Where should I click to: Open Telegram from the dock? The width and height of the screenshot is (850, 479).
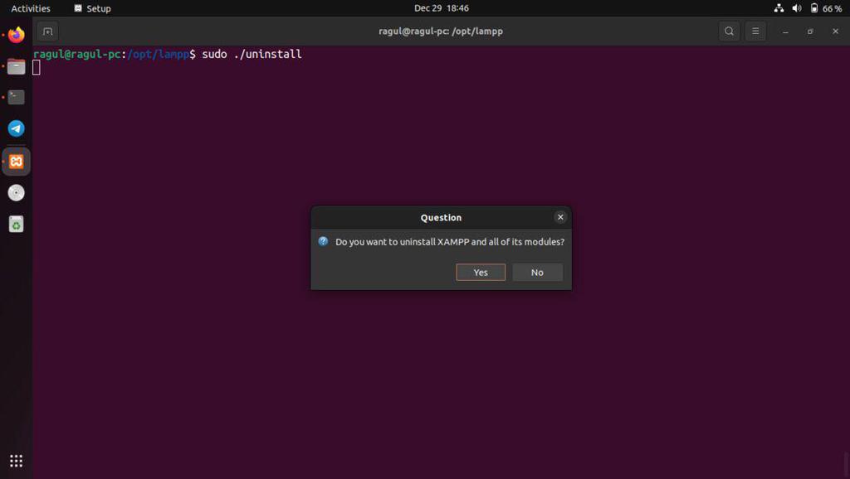tap(17, 128)
